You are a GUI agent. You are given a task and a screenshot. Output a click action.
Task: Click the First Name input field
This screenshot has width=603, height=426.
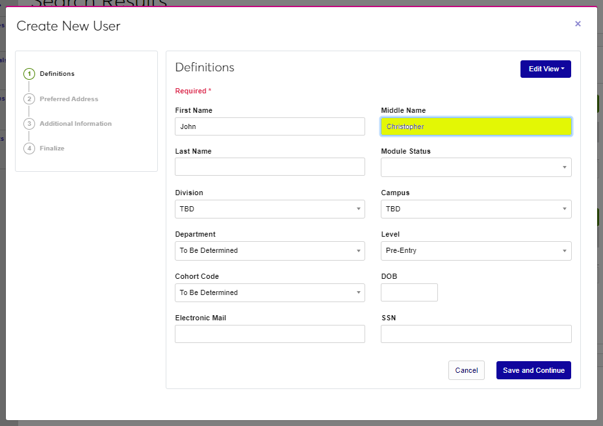(270, 126)
